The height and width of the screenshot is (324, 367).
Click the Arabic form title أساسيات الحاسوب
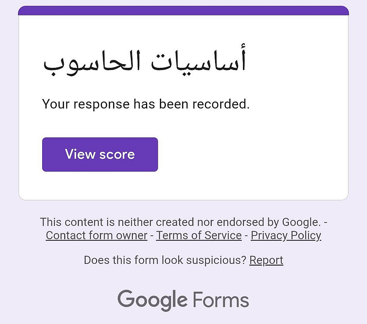point(145,62)
